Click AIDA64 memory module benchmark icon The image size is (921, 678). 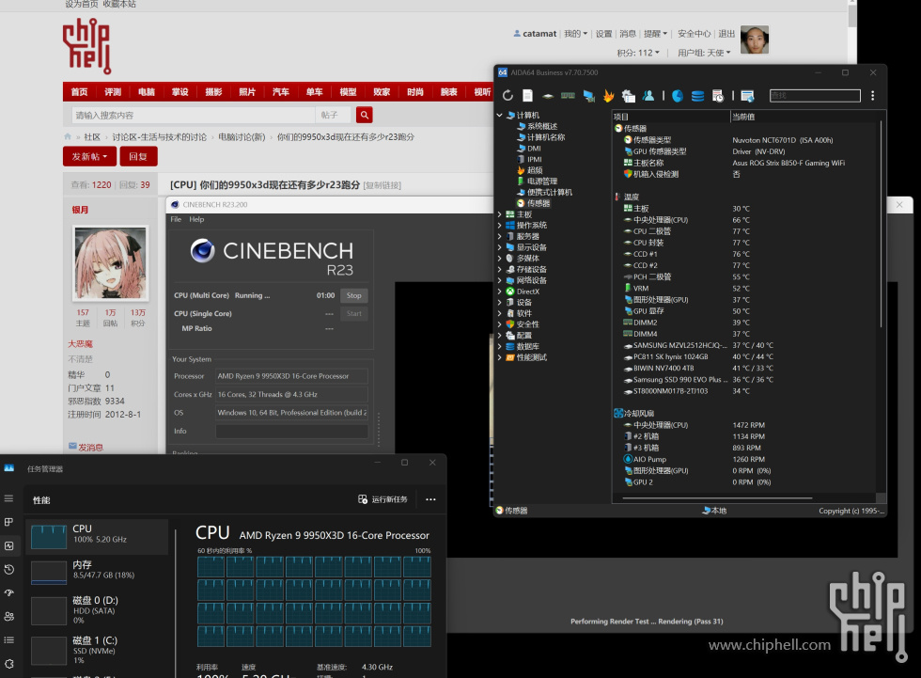coord(568,95)
